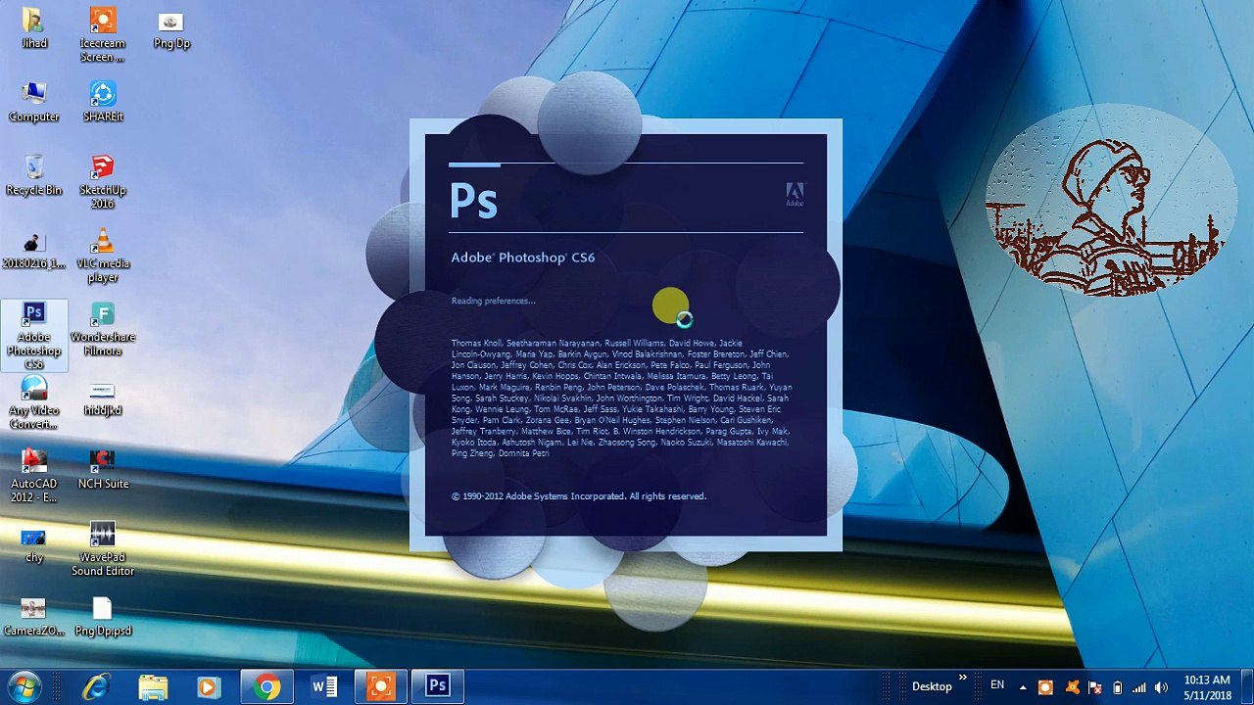Show hidden system tray icons
Image resolution: width=1254 pixels, height=705 pixels.
pos(1022,687)
